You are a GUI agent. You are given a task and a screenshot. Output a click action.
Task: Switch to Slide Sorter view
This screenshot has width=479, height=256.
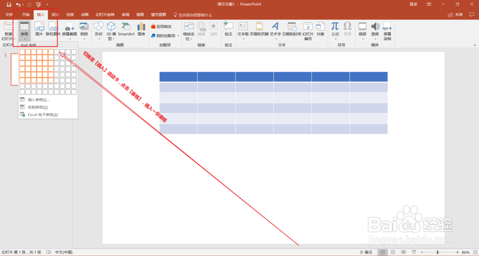[x=393, y=252]
